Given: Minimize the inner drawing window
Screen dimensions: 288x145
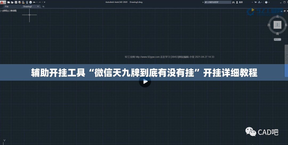Looking at the screenshot, I should point(282,11).
